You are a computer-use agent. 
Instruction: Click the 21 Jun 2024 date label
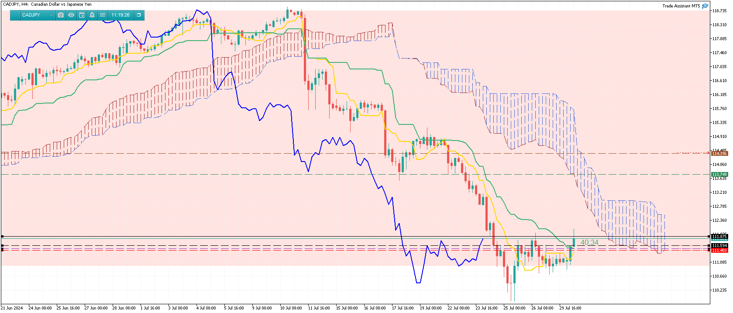click(12, 308)
